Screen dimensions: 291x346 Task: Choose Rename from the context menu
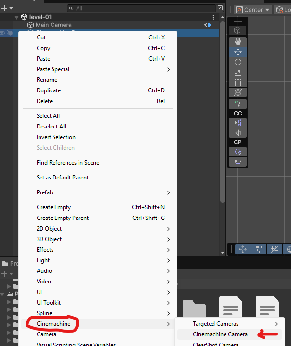pyautogui.click(x=98, y=80)
